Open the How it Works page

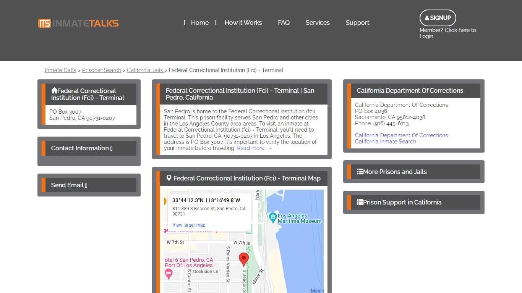click(x=243, y=23)
